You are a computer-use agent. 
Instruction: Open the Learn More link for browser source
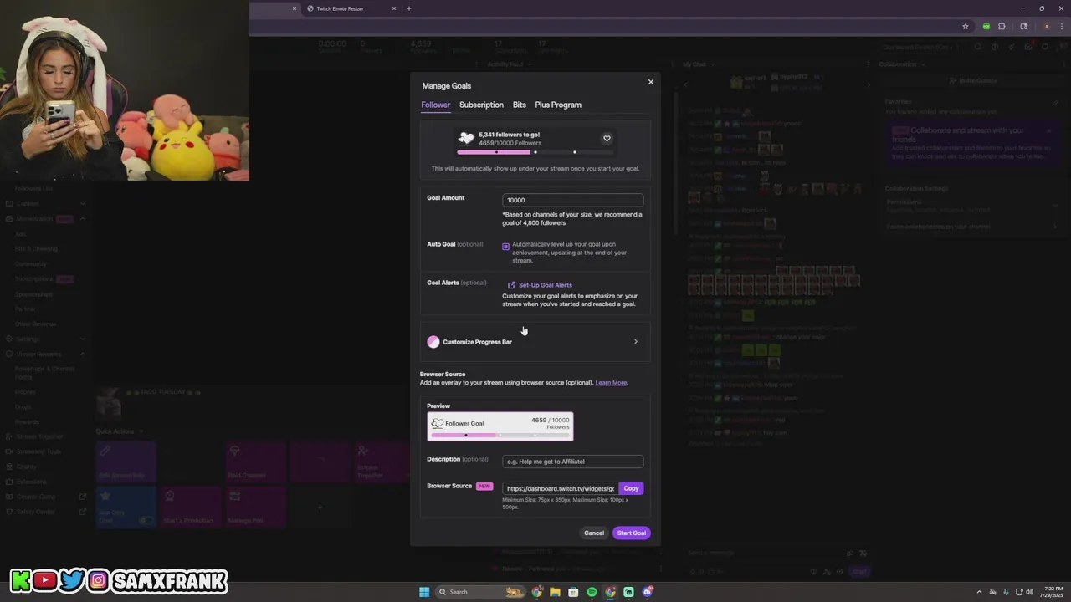tap(611, 383)
